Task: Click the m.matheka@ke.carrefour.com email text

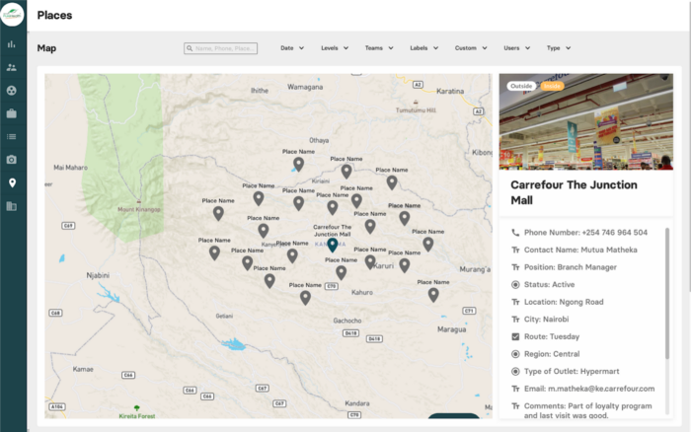Action: (x=601, y=389)
